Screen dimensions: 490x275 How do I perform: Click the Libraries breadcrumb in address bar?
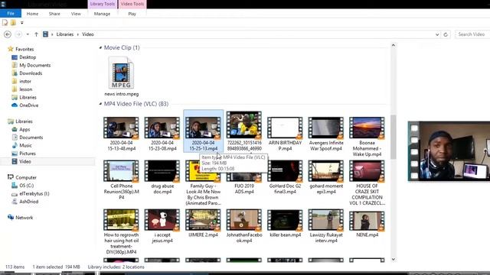tap(64, 34)
